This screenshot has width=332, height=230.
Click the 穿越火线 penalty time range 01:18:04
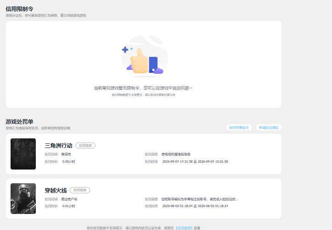click(x=195, y=206)
